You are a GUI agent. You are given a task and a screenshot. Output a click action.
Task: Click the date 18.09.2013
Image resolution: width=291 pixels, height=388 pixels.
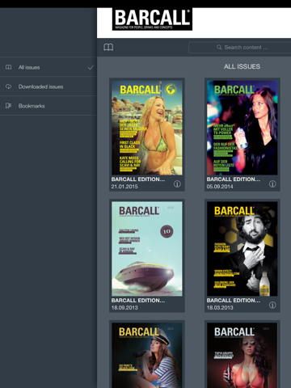tap(124, 308)
